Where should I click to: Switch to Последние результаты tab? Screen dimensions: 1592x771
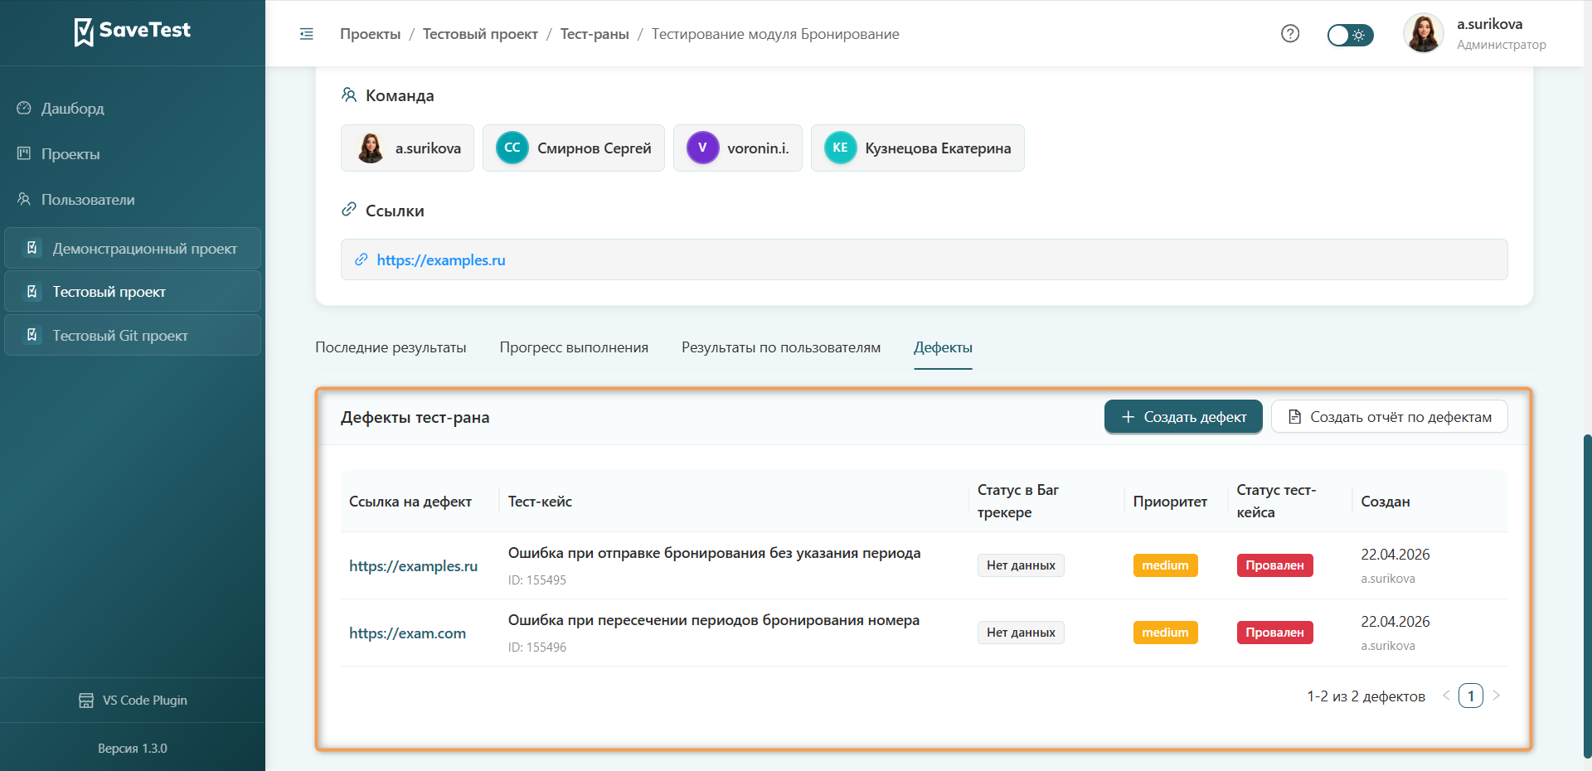[391, 347]
